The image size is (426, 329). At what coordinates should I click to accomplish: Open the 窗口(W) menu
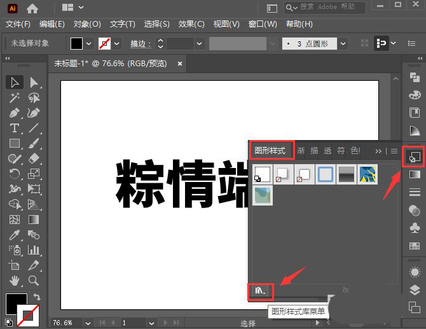pos(263,24)
